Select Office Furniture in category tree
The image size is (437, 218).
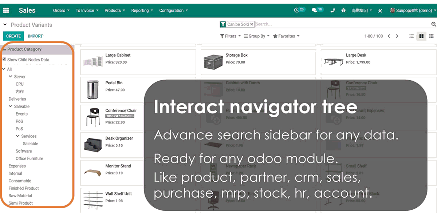(x=29, y=158)
